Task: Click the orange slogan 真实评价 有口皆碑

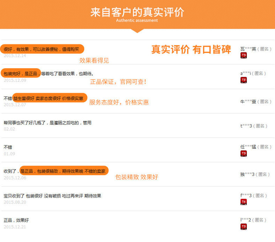Action: (191, 50)
